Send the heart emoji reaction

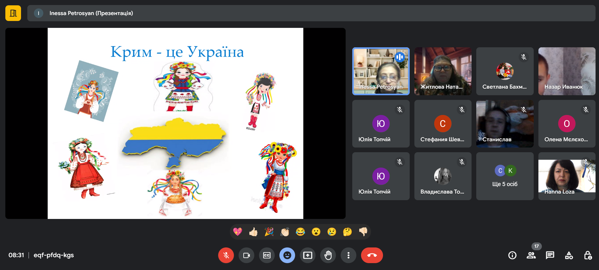(x=238, y=232)
